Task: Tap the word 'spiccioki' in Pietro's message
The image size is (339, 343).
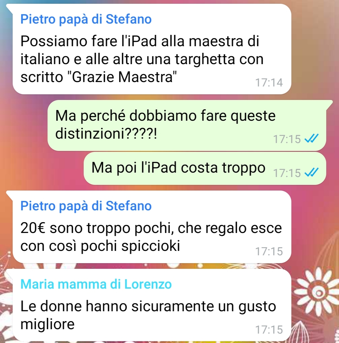Action: pyautogui.click(x=150, y=246)
